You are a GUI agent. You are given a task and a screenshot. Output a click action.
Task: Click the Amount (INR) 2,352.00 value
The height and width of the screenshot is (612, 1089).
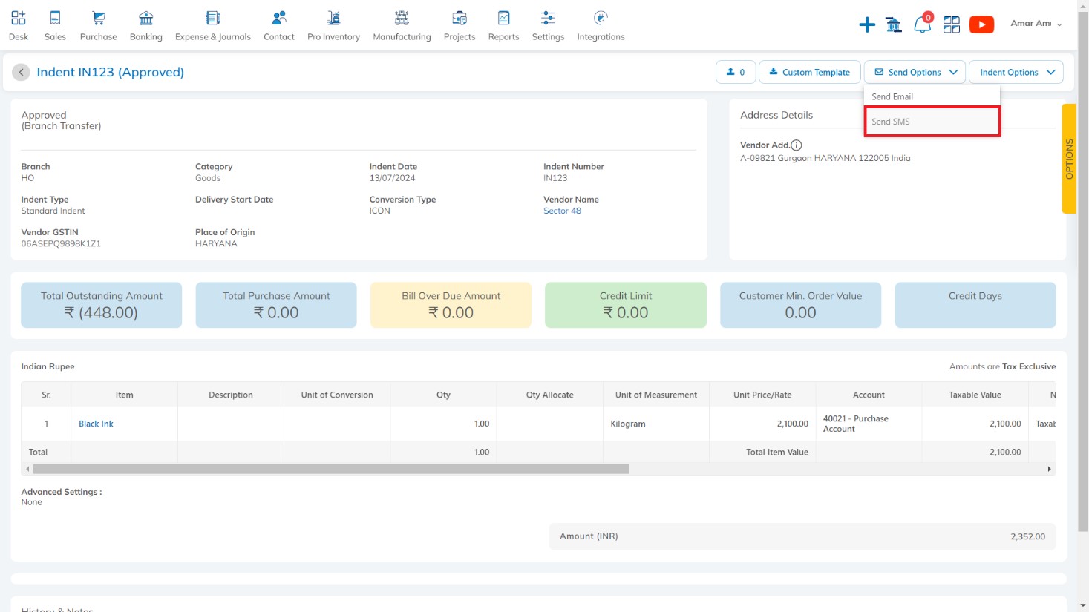[1027, 536]
